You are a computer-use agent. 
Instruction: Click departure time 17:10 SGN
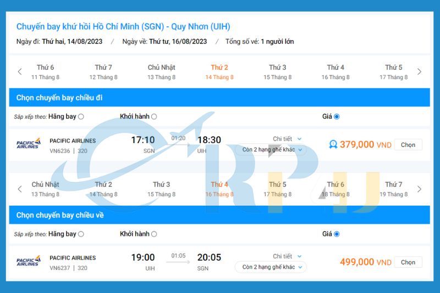(x=143, y=145)
